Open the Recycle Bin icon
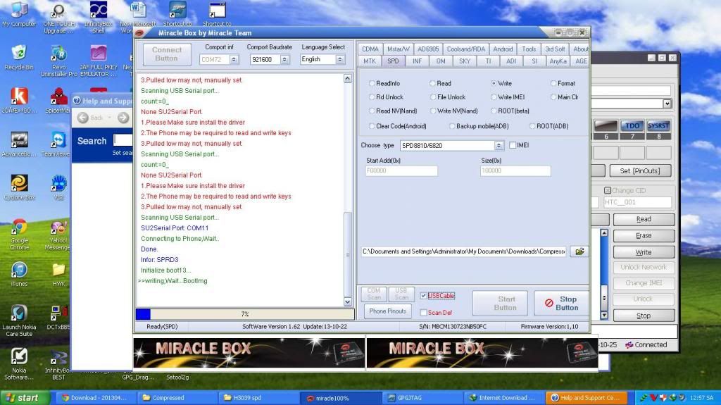The image size is (721, 405). point(19,58)
